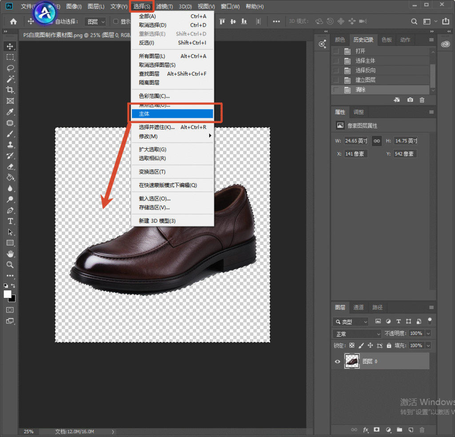Image resolution: width=455 pixels, height=437 pixels.
Task: Select the Zoom tool in the toolbox
Action: pos(10,265)
